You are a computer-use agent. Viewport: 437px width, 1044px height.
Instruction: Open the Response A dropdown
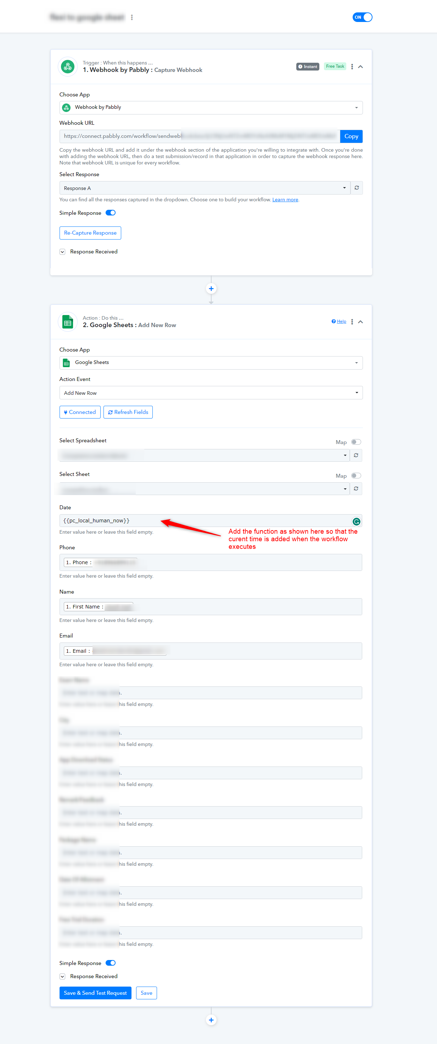pyautogui.click(x=205, y=188)
